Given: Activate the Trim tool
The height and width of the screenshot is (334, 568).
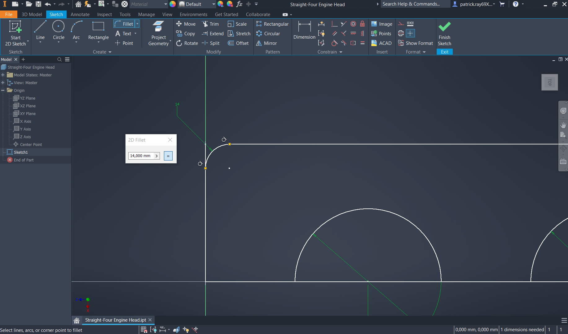Looking at the screenshot, I should pos(210,24).
